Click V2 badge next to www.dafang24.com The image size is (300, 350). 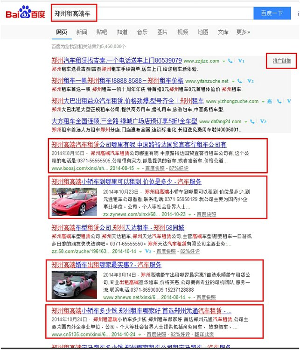[x=263, y=121]
